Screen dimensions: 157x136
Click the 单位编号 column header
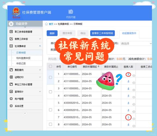[x=72, y=67]
